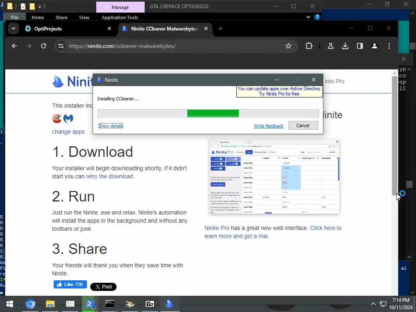Select the Manage contextual tab in Explorer
This screenshot has width=416, height=312.
click(x=120, y=7)
